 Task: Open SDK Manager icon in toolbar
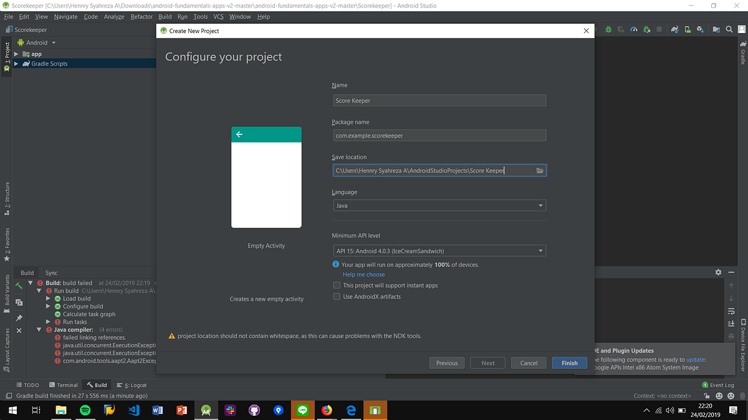(701, 29)
